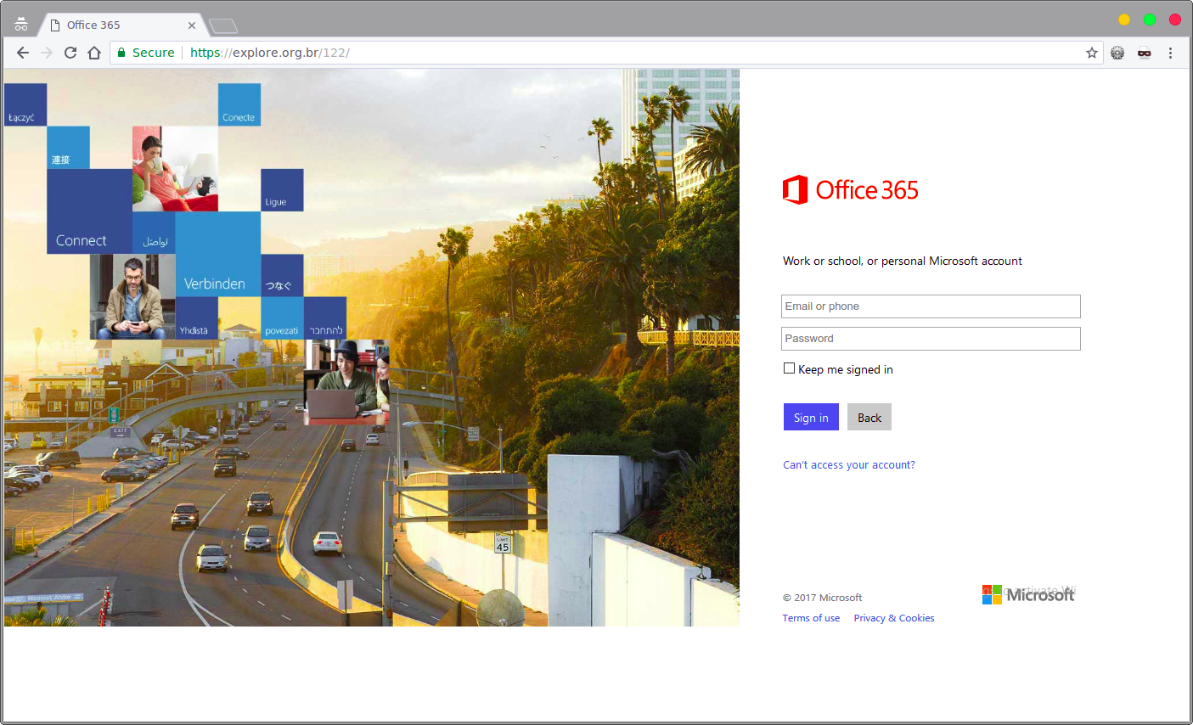The height and width of the screenshot is (725, 1193).
Task: Click the incognito mask extension icon
Action: [1145, 53]
